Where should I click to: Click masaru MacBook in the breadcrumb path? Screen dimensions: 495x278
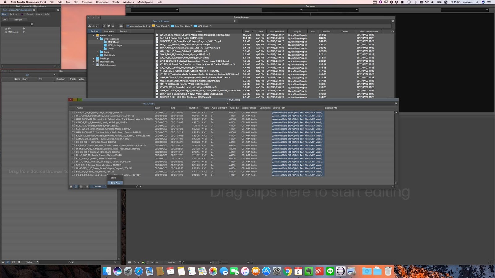(137, 26)
